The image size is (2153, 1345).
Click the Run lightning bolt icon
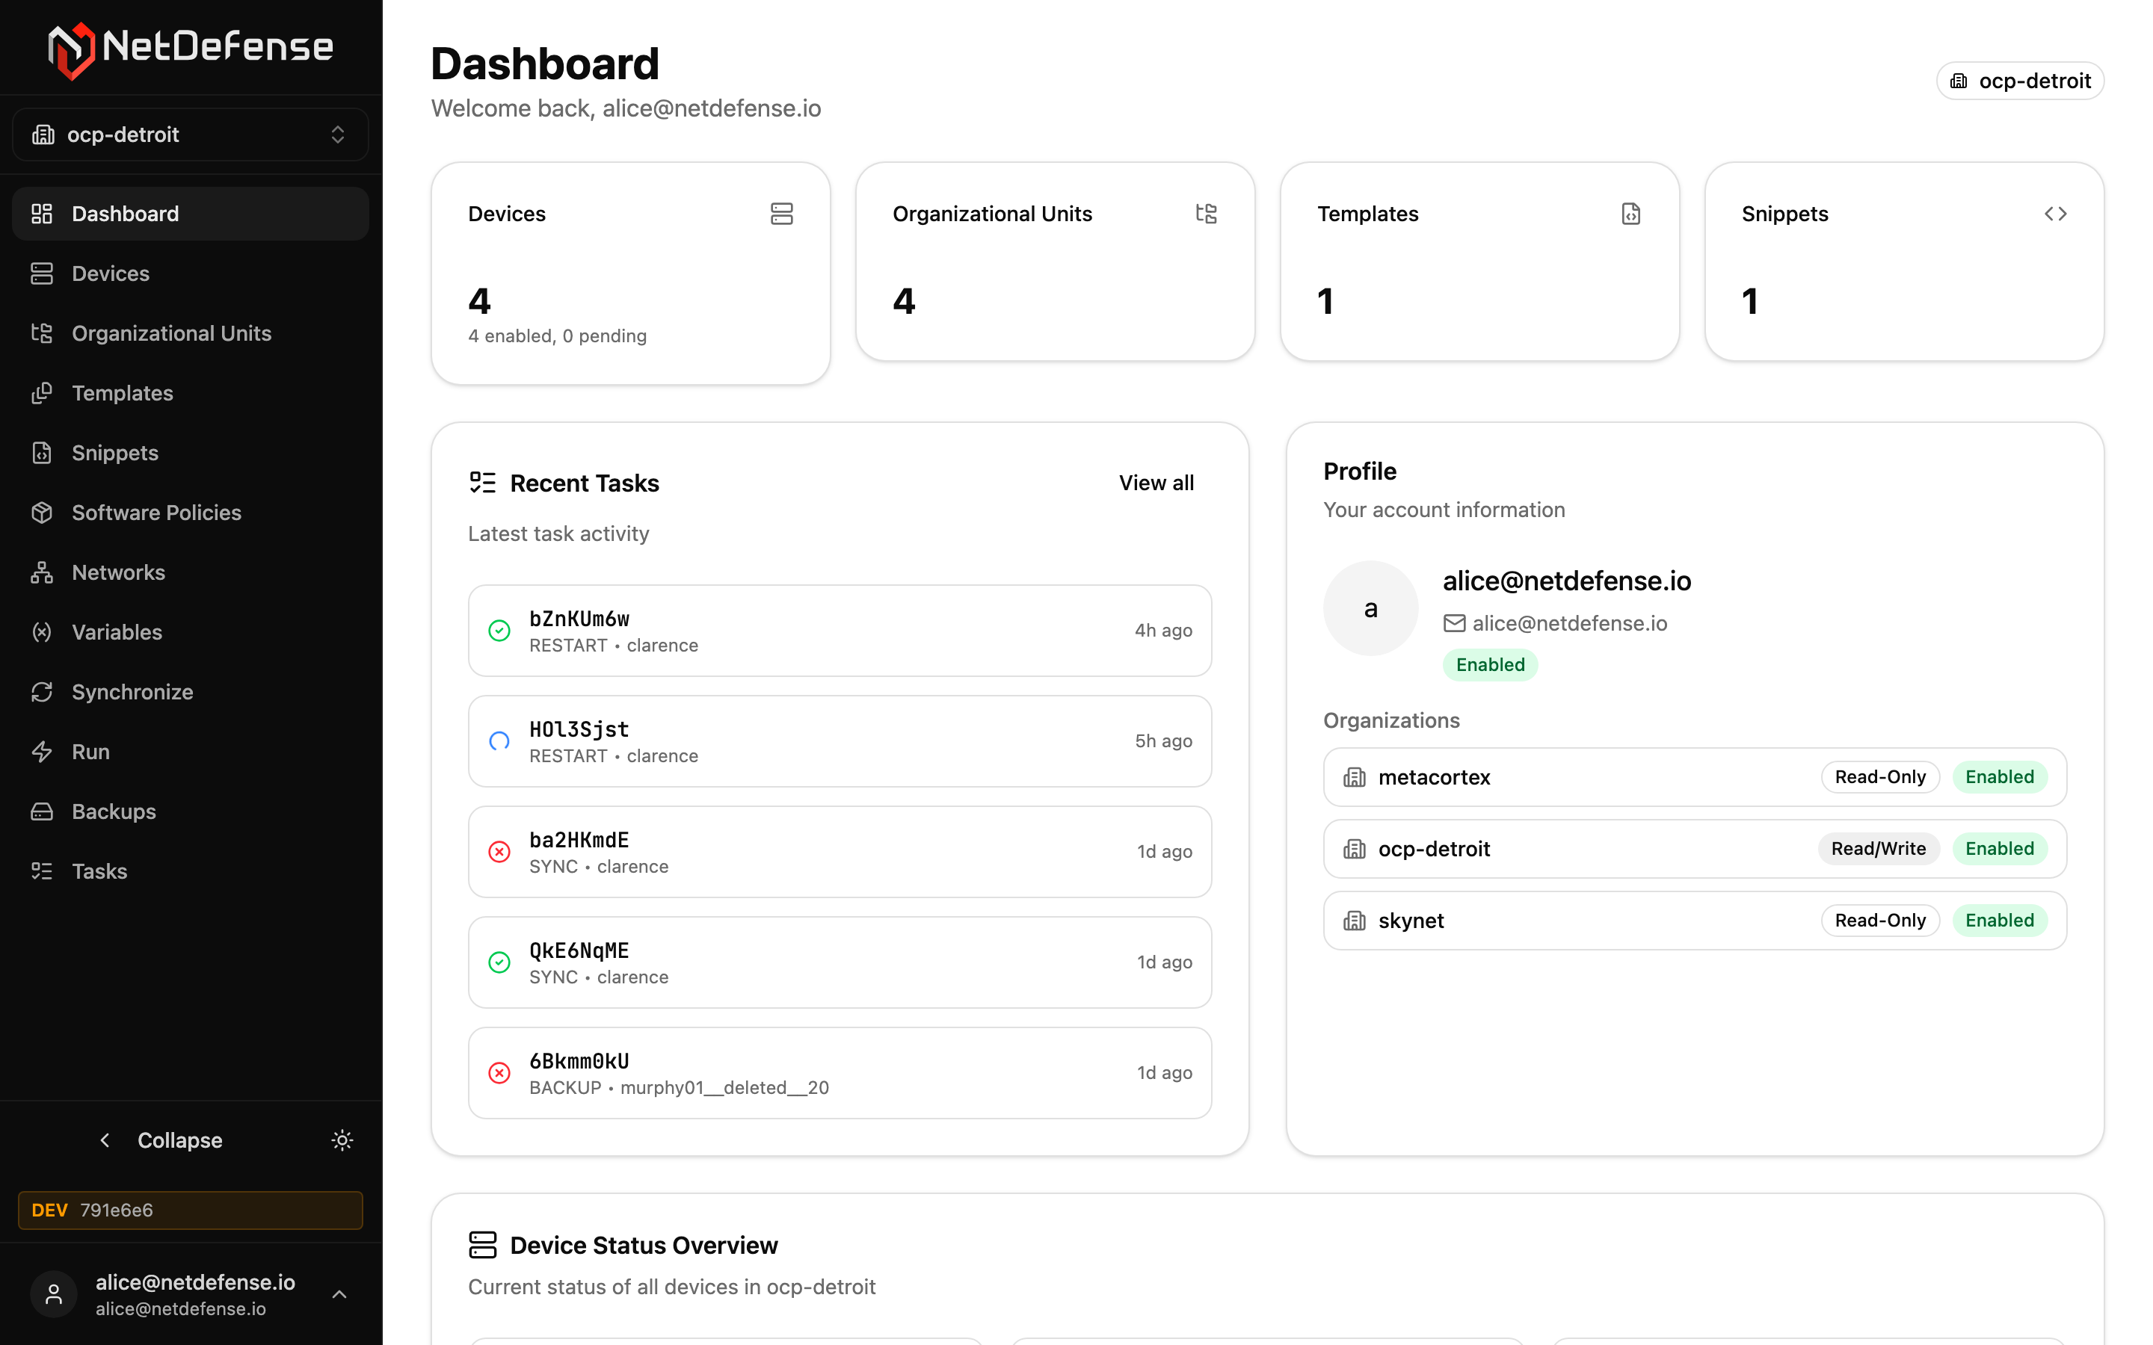42,752
